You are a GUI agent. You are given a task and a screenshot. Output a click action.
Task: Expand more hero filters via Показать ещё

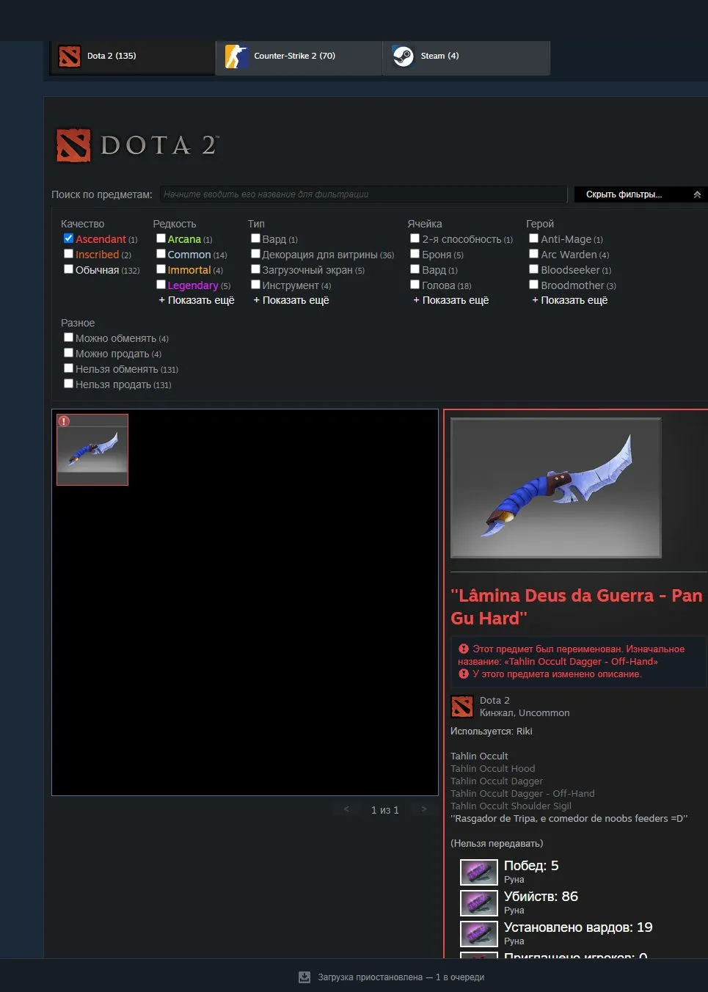pos(570,300)
